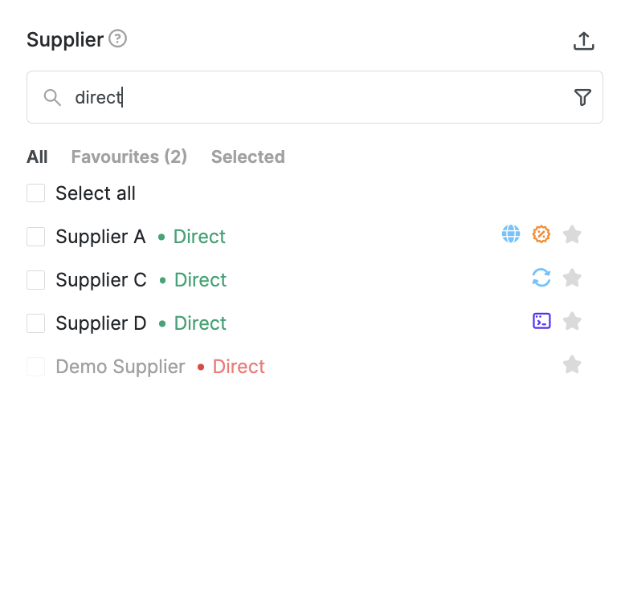Star the Demo Supplier row
The width and height of the screenshot is (625, 597).
(572, 364)
